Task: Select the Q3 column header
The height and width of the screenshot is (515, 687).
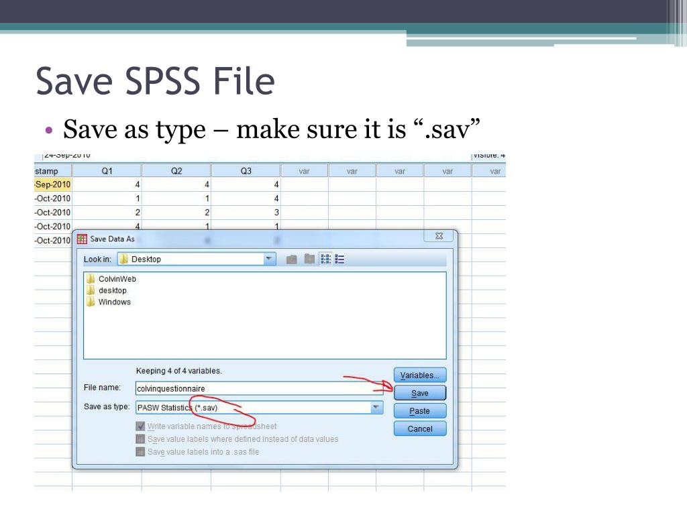Action: [x=245, y=170]
